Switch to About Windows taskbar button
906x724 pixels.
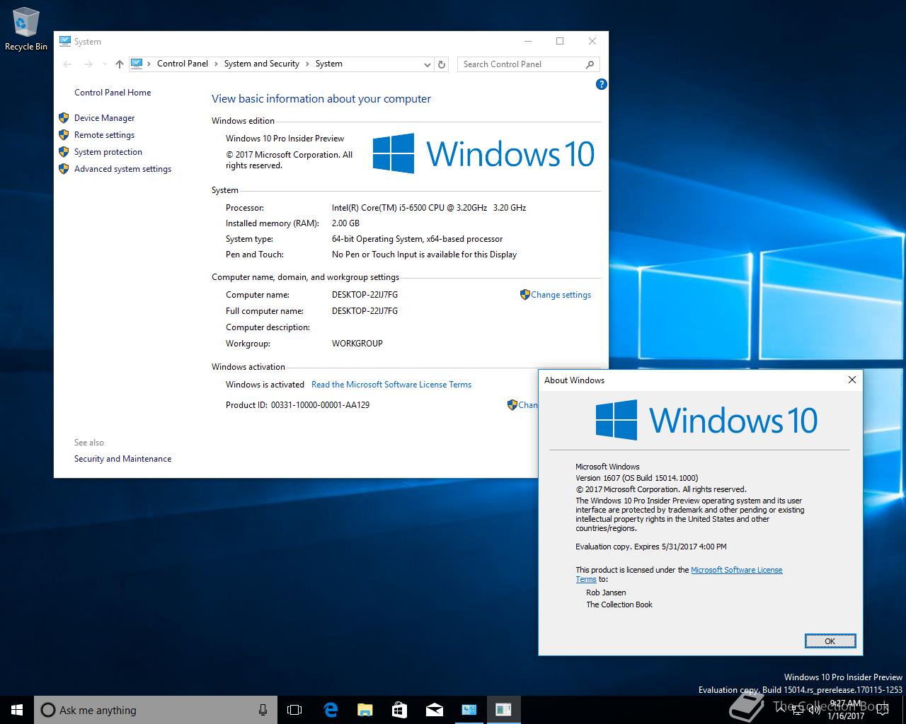(503, 710)
